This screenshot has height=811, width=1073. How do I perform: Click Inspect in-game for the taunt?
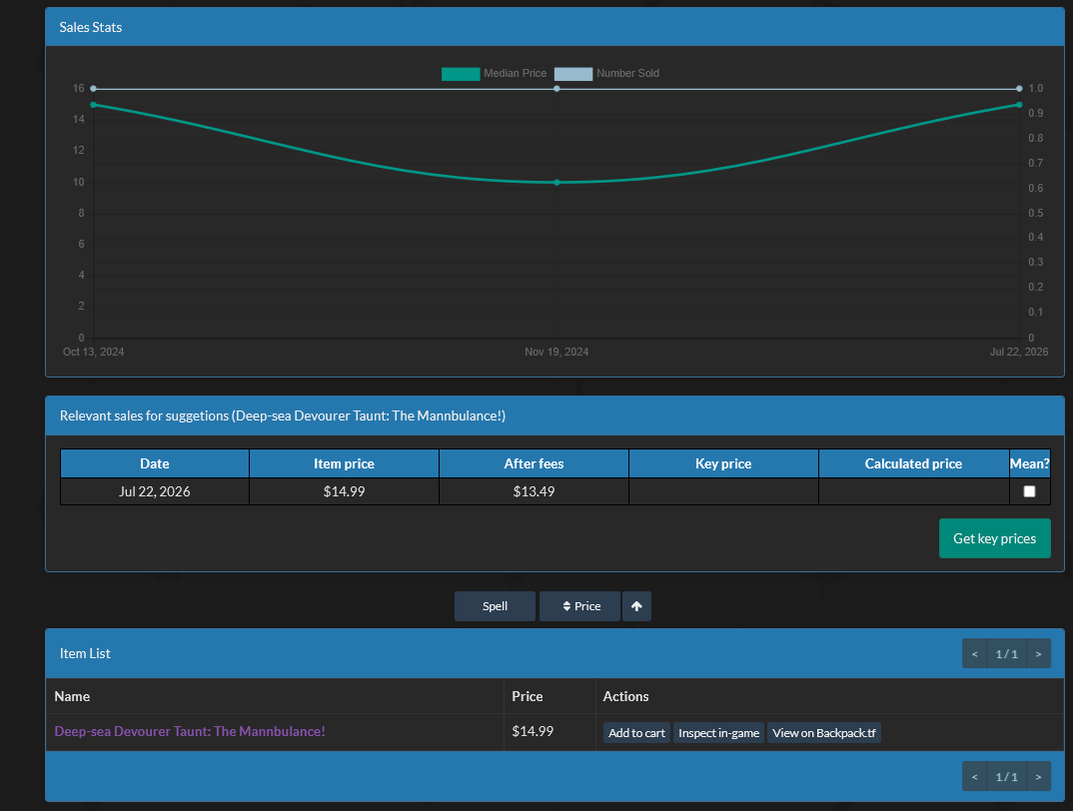point(718,733)
